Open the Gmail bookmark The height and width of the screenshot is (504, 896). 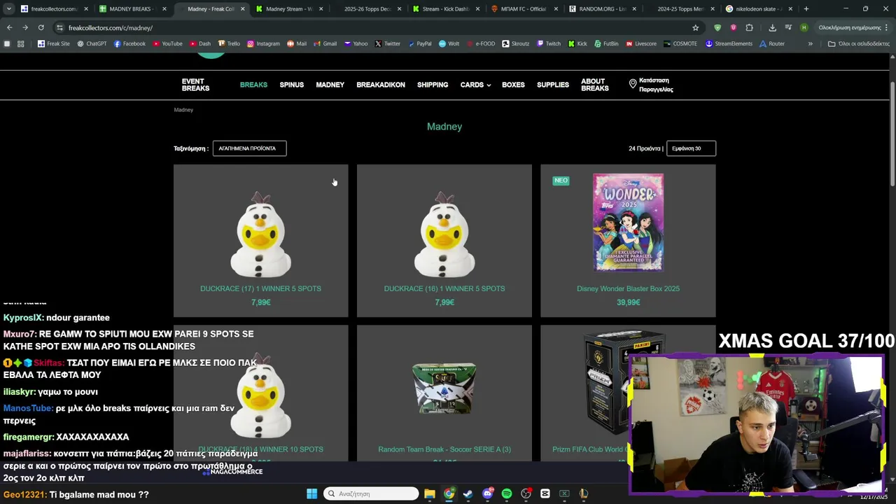(x=325, y=43)
